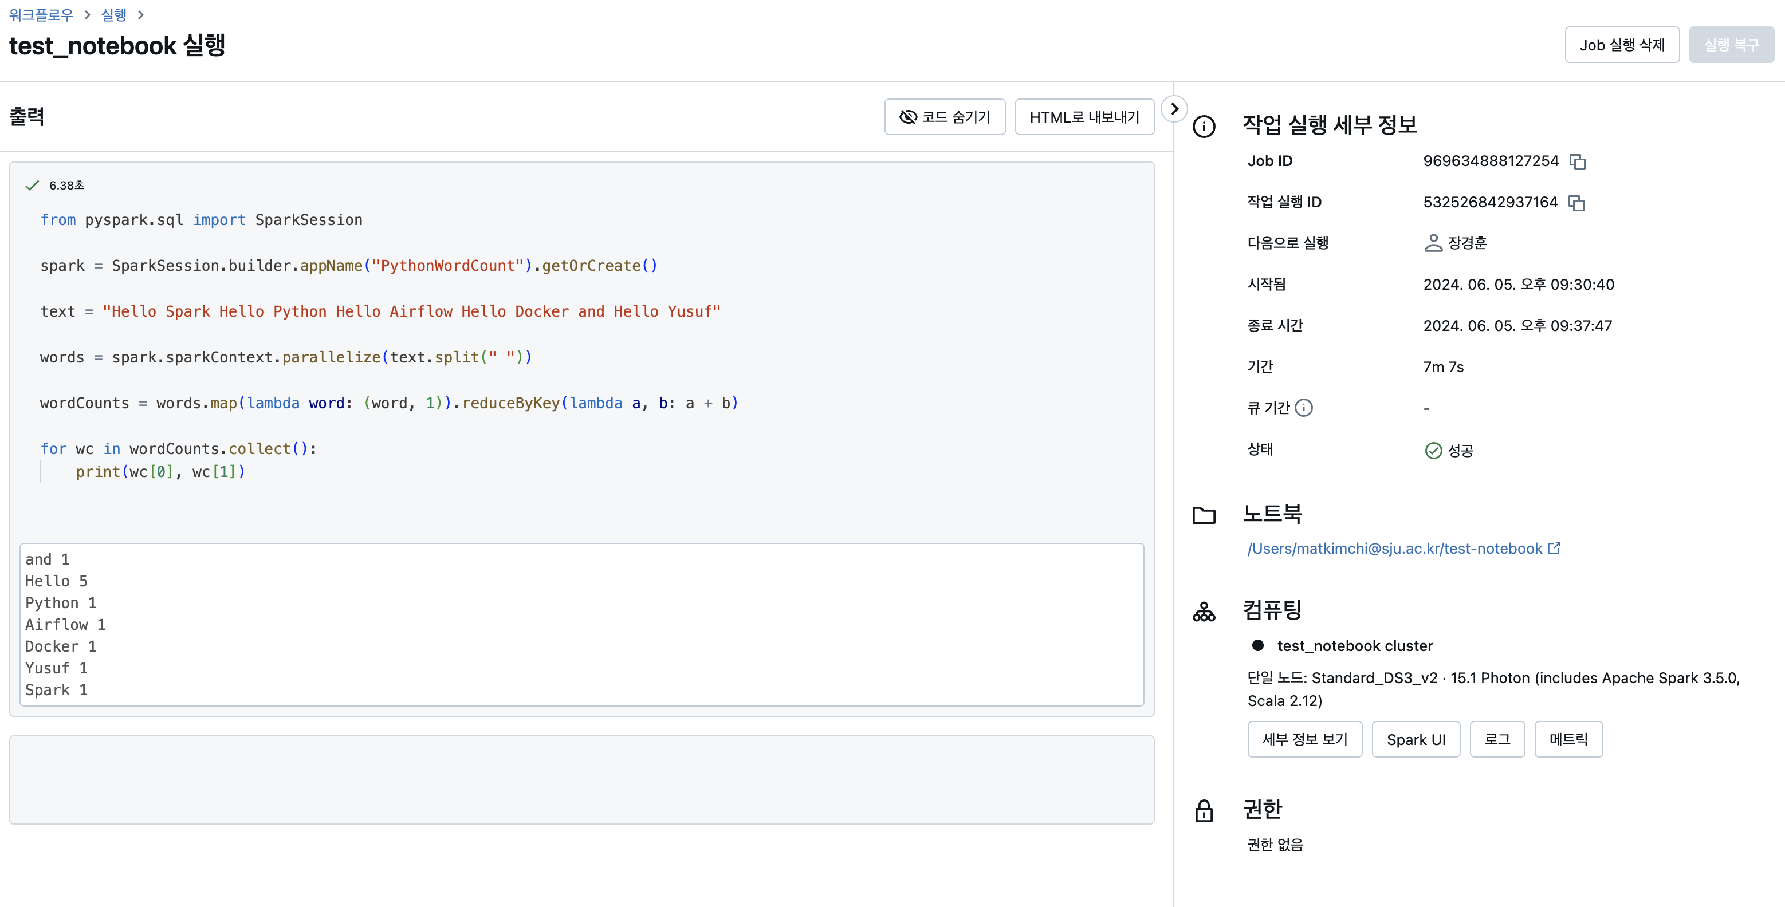Viewport: 1785px width, 907px height.
Task: Go to 실행 breadcrumb
Action: [x=113, y=14]
